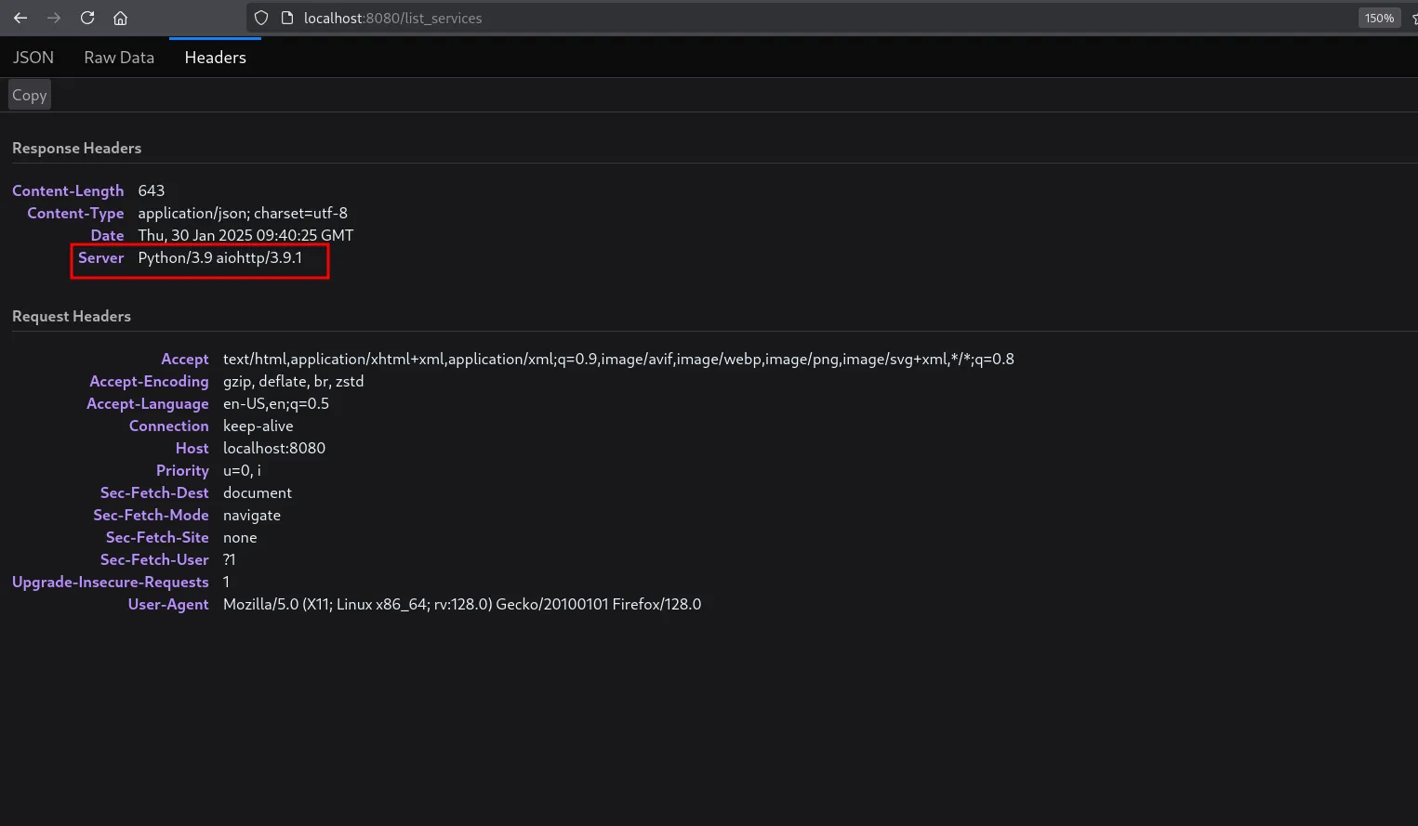This screenshot has height=826, width=1418.
Task: Open the browser home page
Action: (x=120, y=18)
